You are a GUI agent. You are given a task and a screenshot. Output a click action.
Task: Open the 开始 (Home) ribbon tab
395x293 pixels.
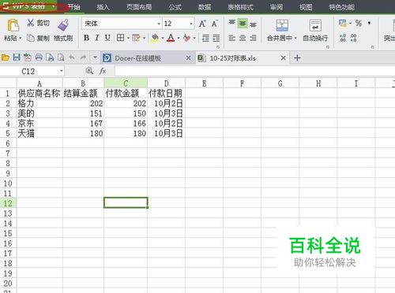(x=73, y=7)
